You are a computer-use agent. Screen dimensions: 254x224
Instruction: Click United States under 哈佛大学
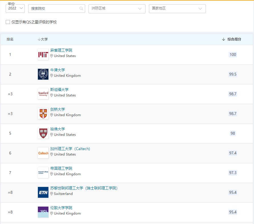tap(65, 135)
